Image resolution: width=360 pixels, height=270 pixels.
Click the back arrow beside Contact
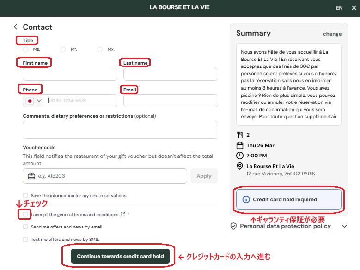[x=15, y=27]
